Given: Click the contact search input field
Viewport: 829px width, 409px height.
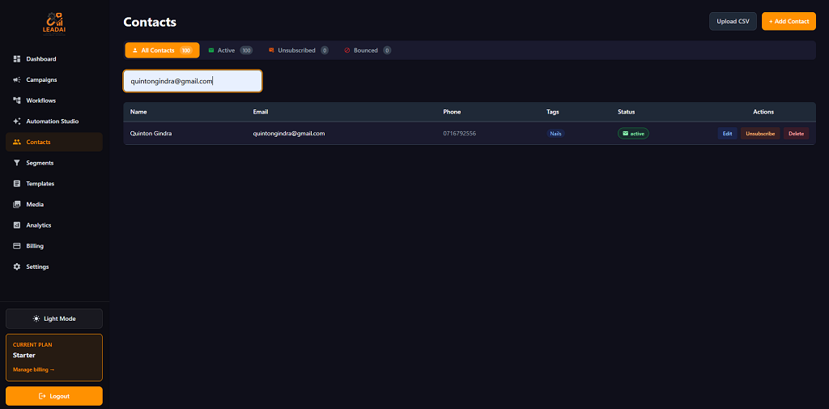Looking at the screenshot, I should coord(193,81).
